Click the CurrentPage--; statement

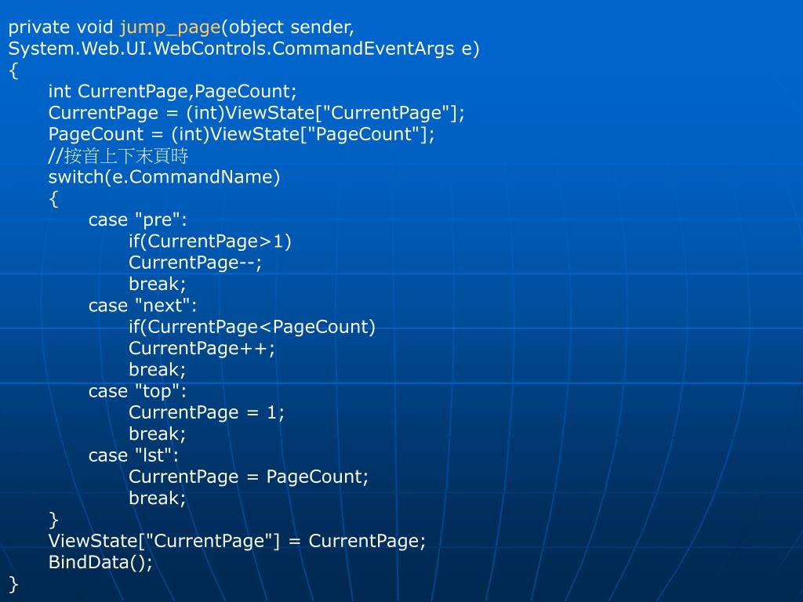[x=195, y=263]
